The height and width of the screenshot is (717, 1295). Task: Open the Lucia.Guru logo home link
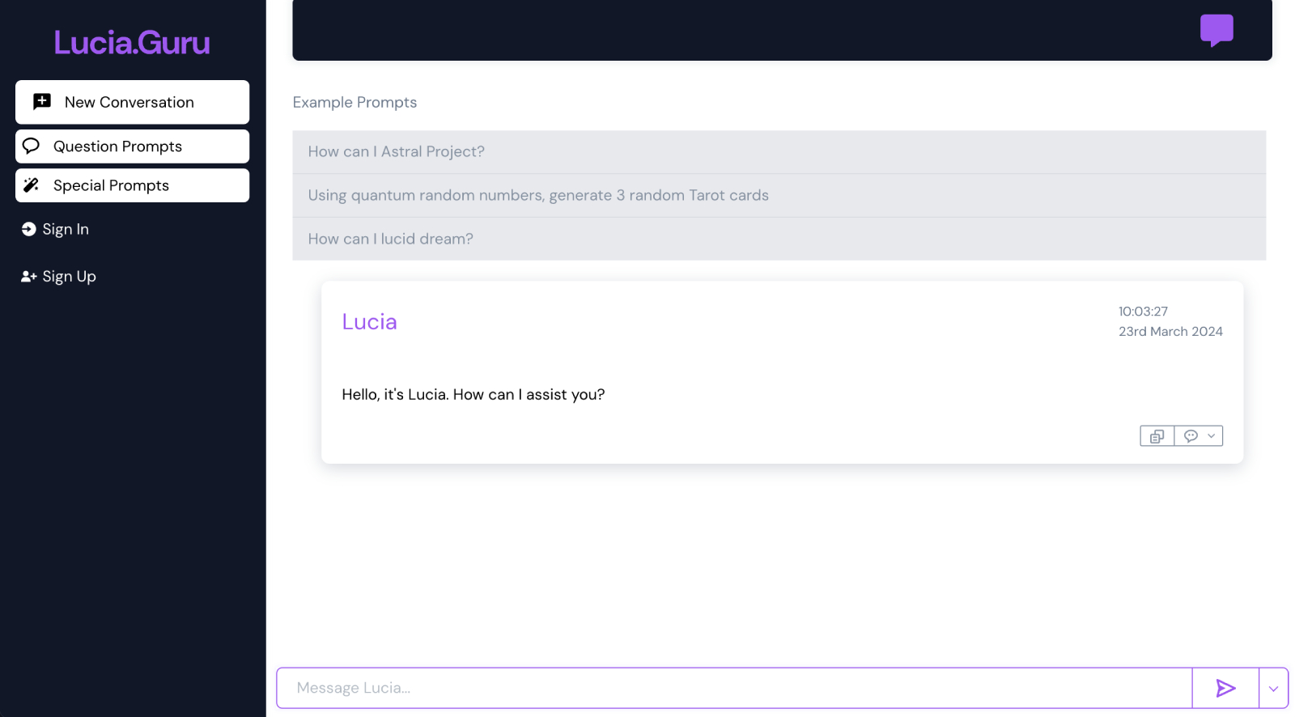[132, 43]
